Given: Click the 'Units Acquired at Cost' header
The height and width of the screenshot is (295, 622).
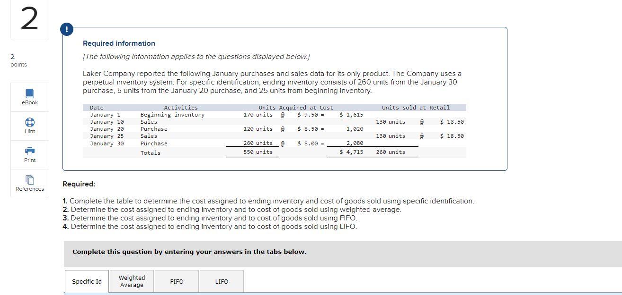Looking at the screenshot, I should coord(296,108).
